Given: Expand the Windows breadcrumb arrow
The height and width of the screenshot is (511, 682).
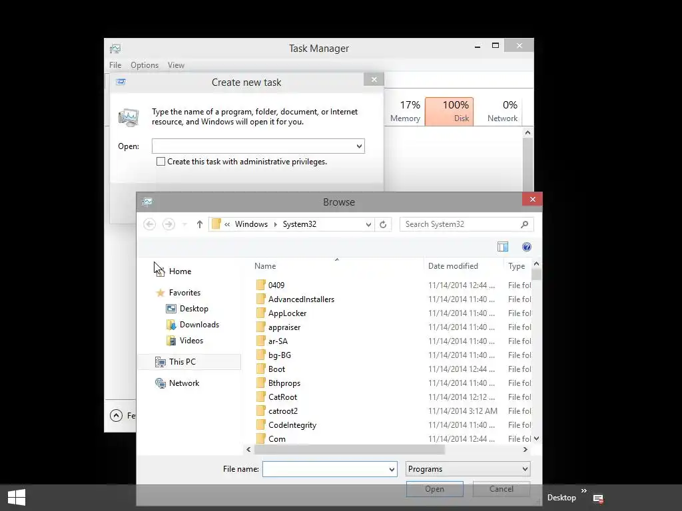Looking at the screenshot, I should 275,224.
